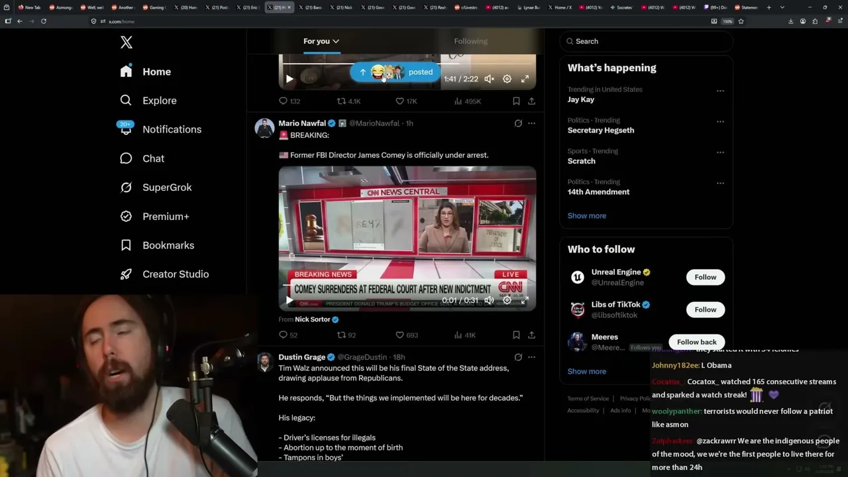Share the post with 495K views
The image size is (848, 477).
coord(531,101)
